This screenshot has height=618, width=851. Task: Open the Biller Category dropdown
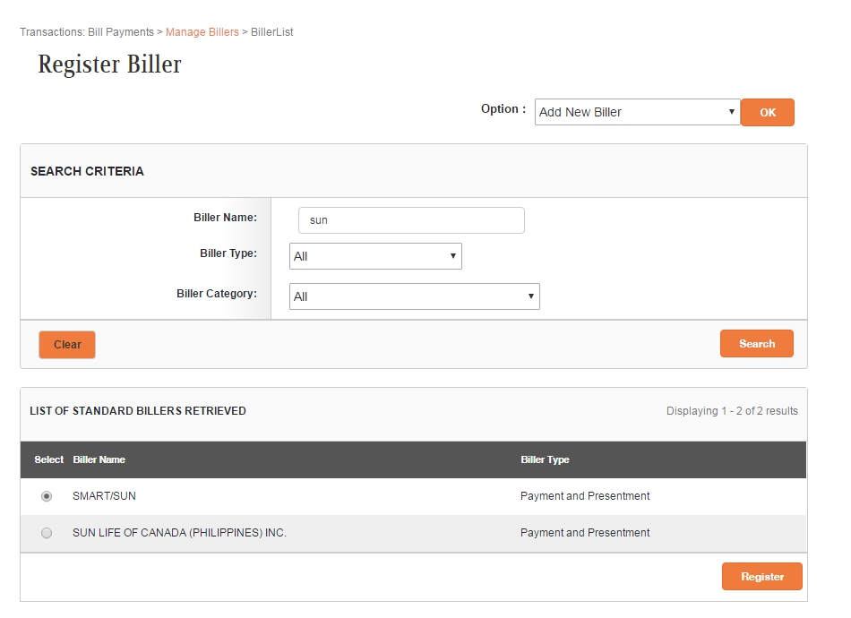coord(413,296)
